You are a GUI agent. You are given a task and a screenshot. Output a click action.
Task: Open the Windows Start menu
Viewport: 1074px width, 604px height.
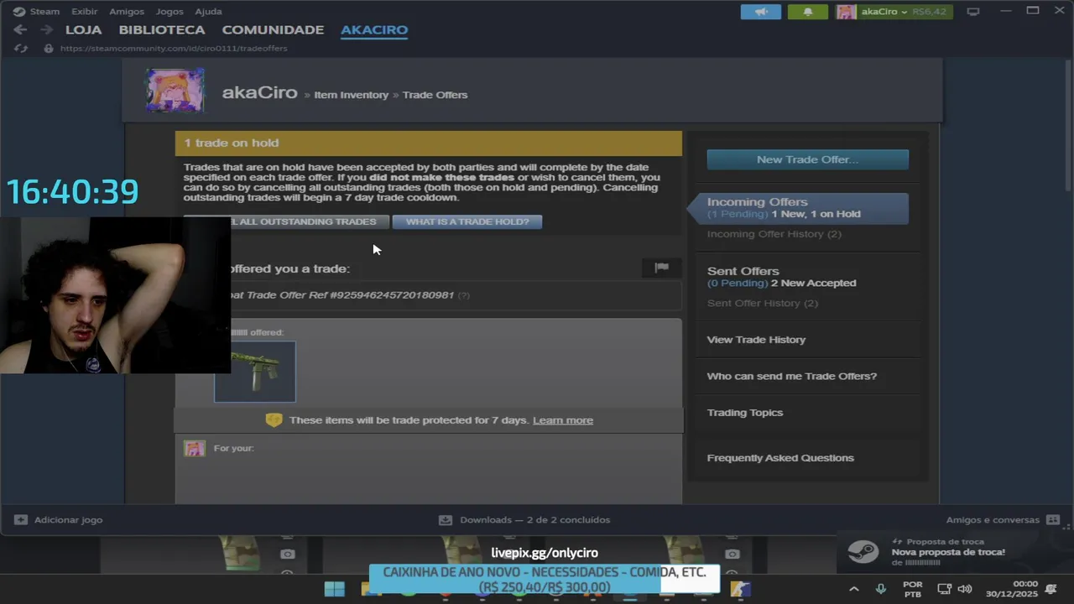coord(334,589)
